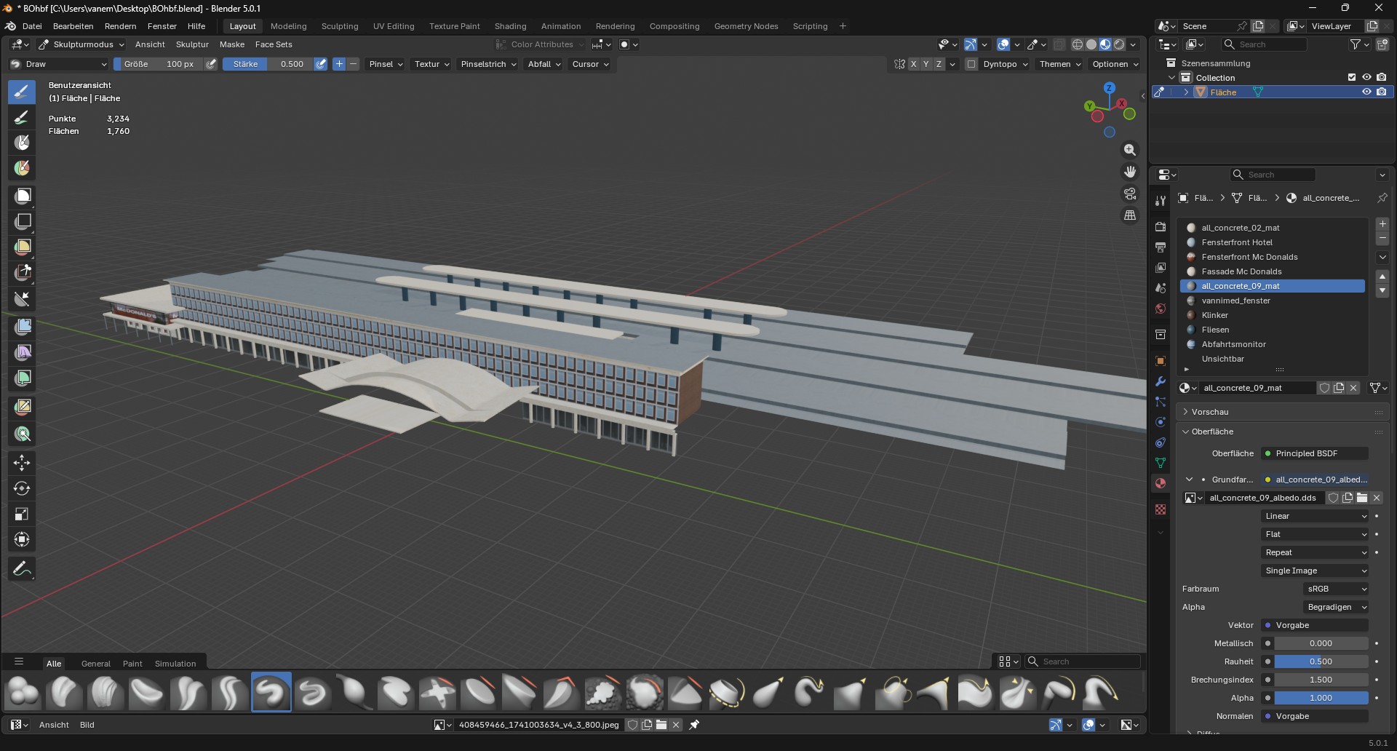Toggle camera view in viewport

[x=1129, y=194]
